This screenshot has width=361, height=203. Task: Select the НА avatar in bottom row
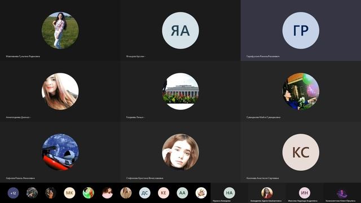230,193
